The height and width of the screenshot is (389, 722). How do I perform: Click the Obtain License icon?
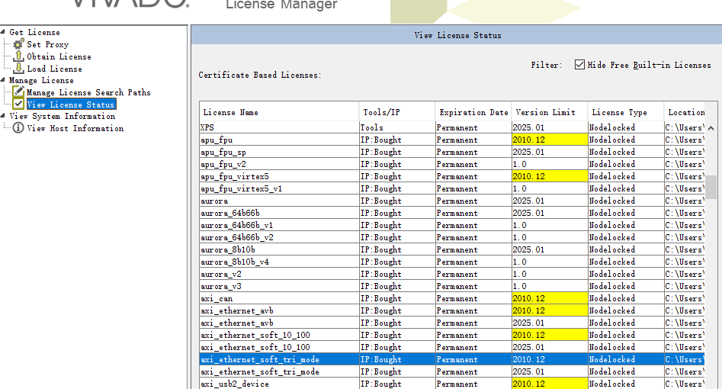18,56
